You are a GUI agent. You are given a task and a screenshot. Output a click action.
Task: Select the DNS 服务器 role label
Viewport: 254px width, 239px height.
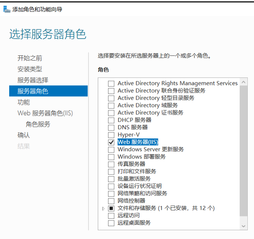tap(133, 127)
